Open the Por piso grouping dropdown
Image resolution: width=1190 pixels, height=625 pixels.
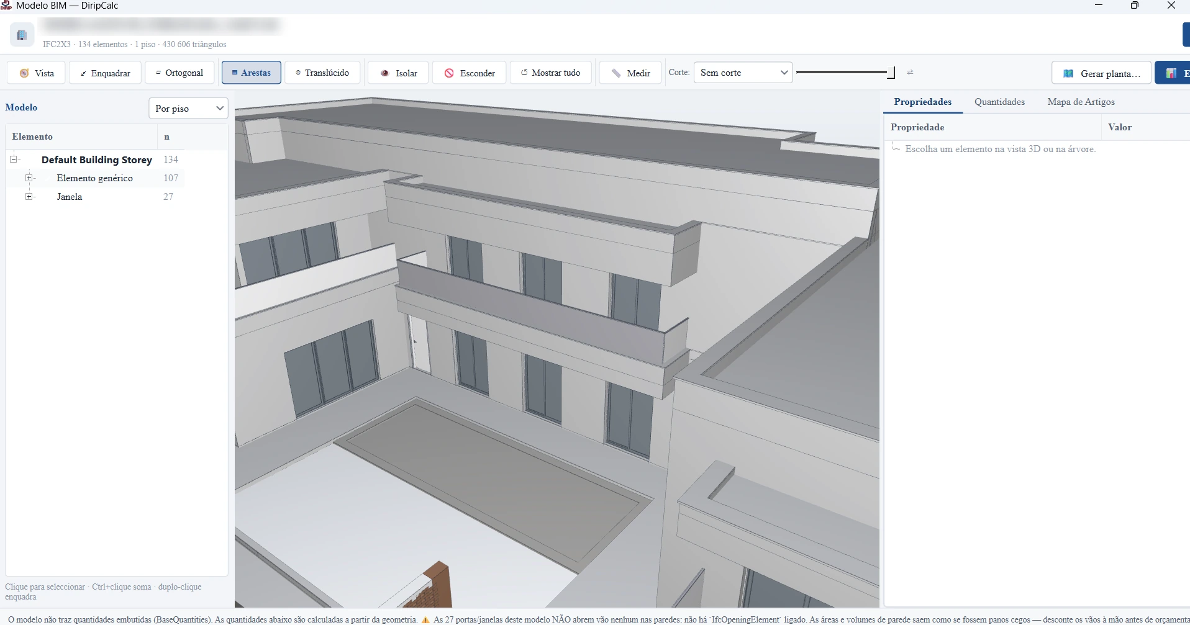click(188, 108)
